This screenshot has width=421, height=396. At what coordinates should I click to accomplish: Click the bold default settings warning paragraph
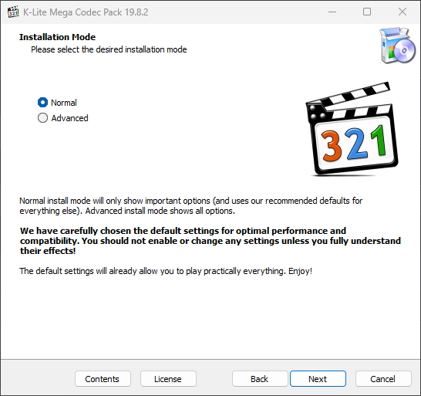click(210, 241)
